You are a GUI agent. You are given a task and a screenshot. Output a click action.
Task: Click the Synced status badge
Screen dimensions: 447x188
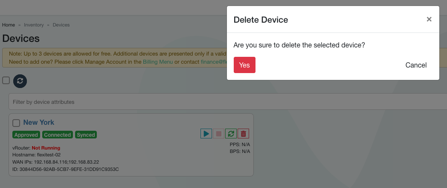(x=86, y=135)
